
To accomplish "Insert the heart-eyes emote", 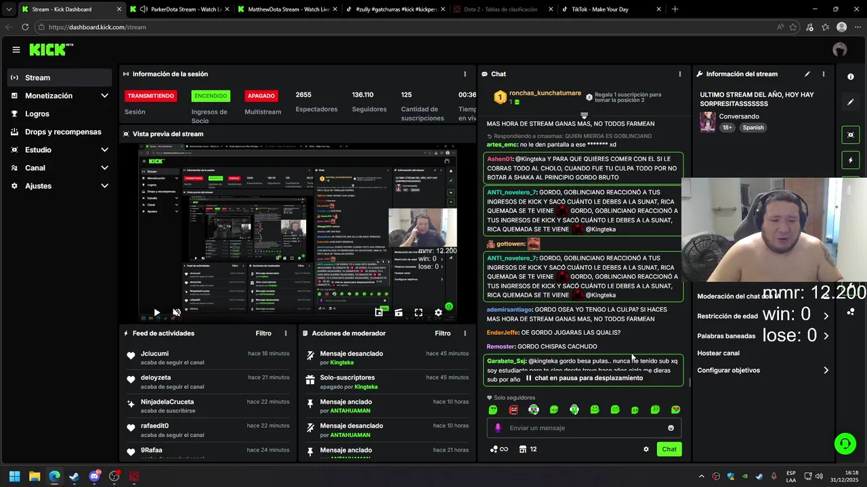I will pyautogui.click(x=675, y=410).
